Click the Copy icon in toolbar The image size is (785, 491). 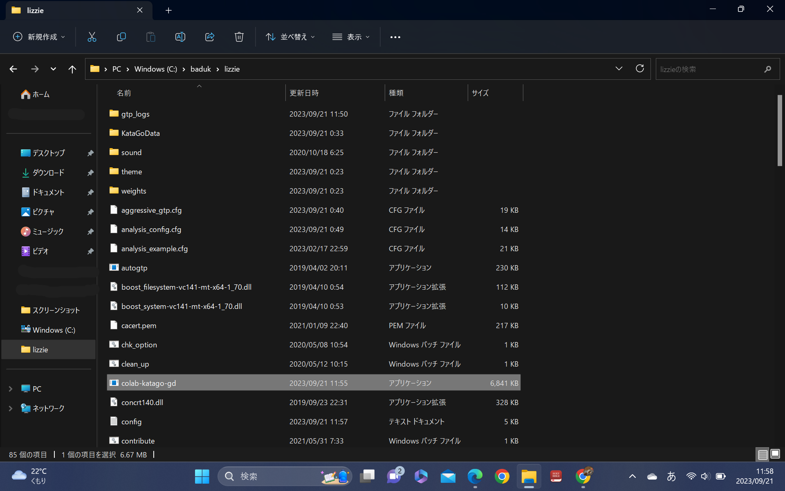click(x=121, y=37)
